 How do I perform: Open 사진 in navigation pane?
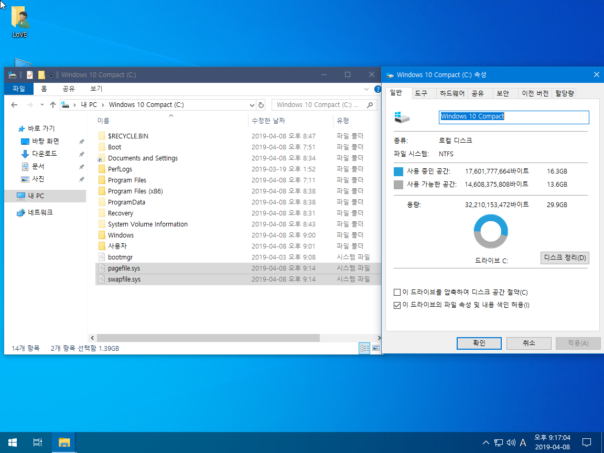pos(38,179)
